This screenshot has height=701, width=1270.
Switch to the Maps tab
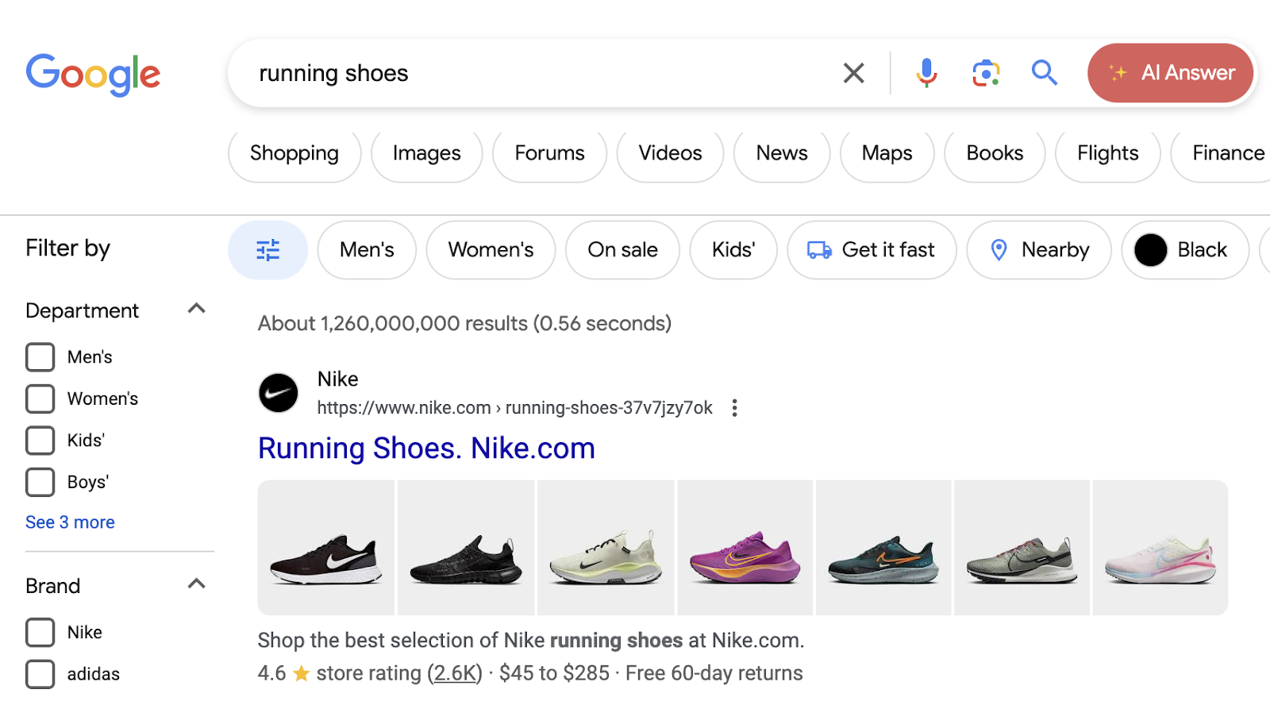click(887, 153)
